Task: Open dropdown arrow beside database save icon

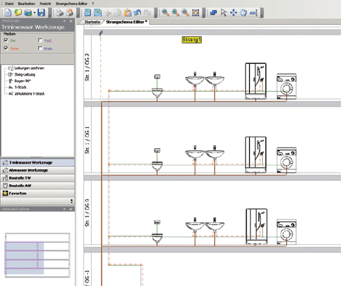Action: (x=34, y=13)
